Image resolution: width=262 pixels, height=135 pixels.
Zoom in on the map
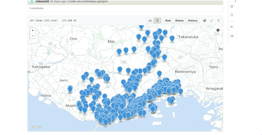[x=33, y=30]
